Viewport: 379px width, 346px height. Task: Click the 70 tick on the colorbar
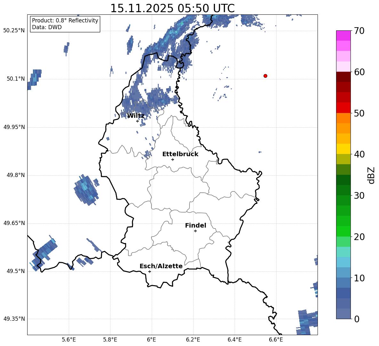pos(359,31)
